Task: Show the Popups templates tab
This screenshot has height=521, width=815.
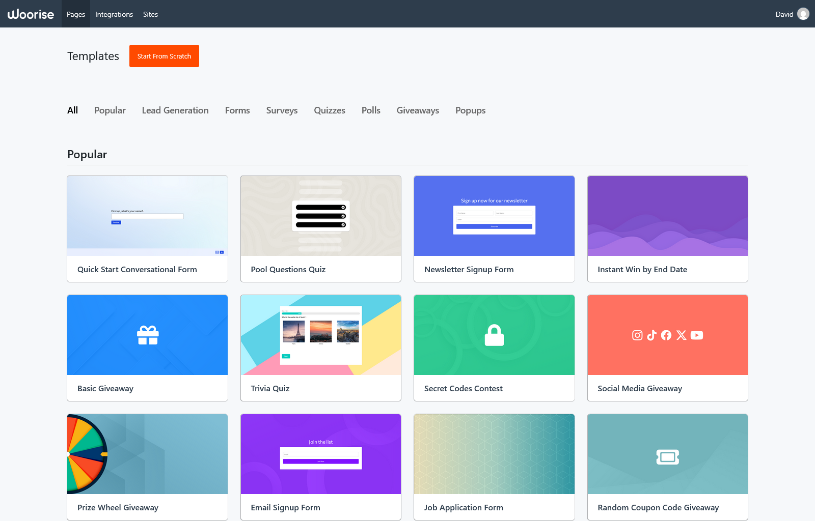Action: pyautogui.click(x=470, y=110)
